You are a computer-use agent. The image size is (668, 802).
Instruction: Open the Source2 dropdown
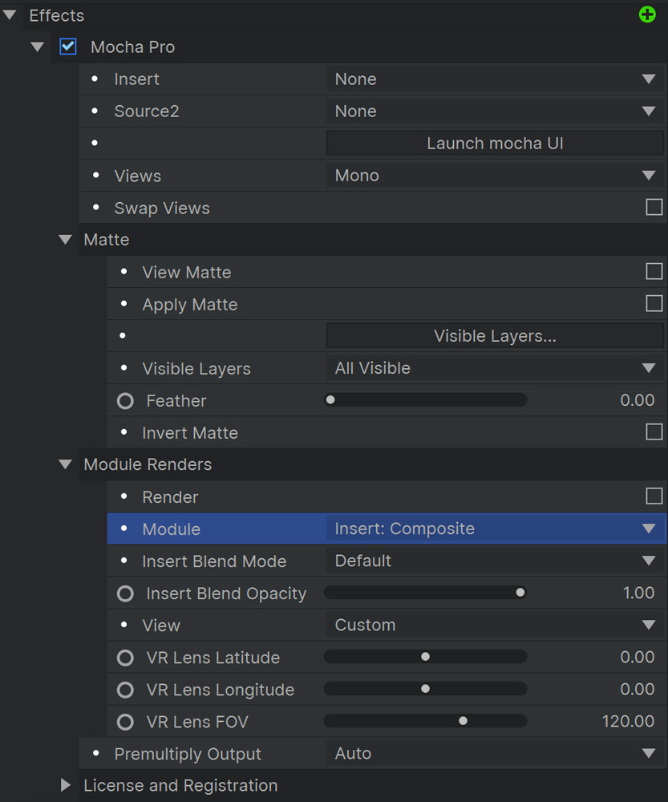495,111
